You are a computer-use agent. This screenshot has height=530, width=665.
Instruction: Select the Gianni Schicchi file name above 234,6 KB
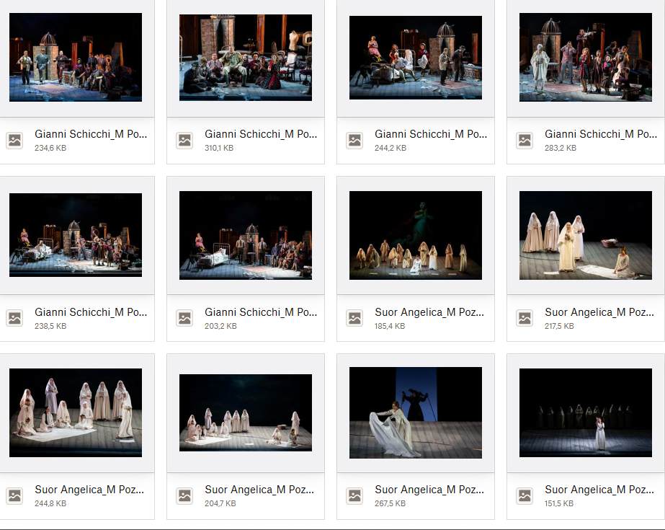(x=91, y=134)
